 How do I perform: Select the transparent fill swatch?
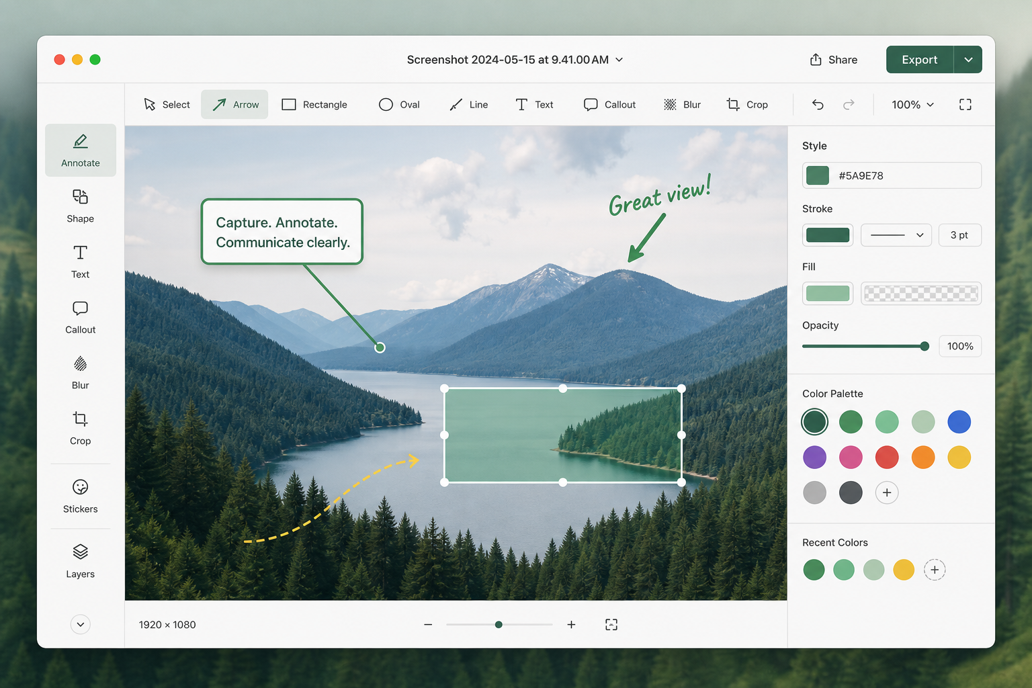click(921, 294)
